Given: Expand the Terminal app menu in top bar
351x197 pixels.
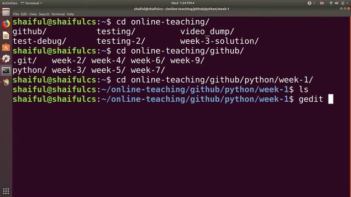Looking at the screenshot, I should click(31, 3).
